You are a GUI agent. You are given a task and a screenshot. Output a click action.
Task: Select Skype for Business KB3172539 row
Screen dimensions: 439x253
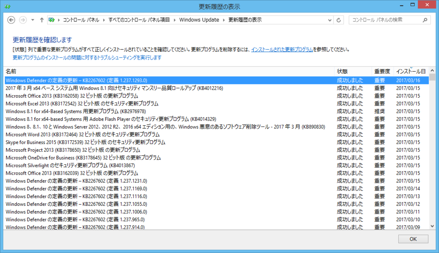coord(216,142)
